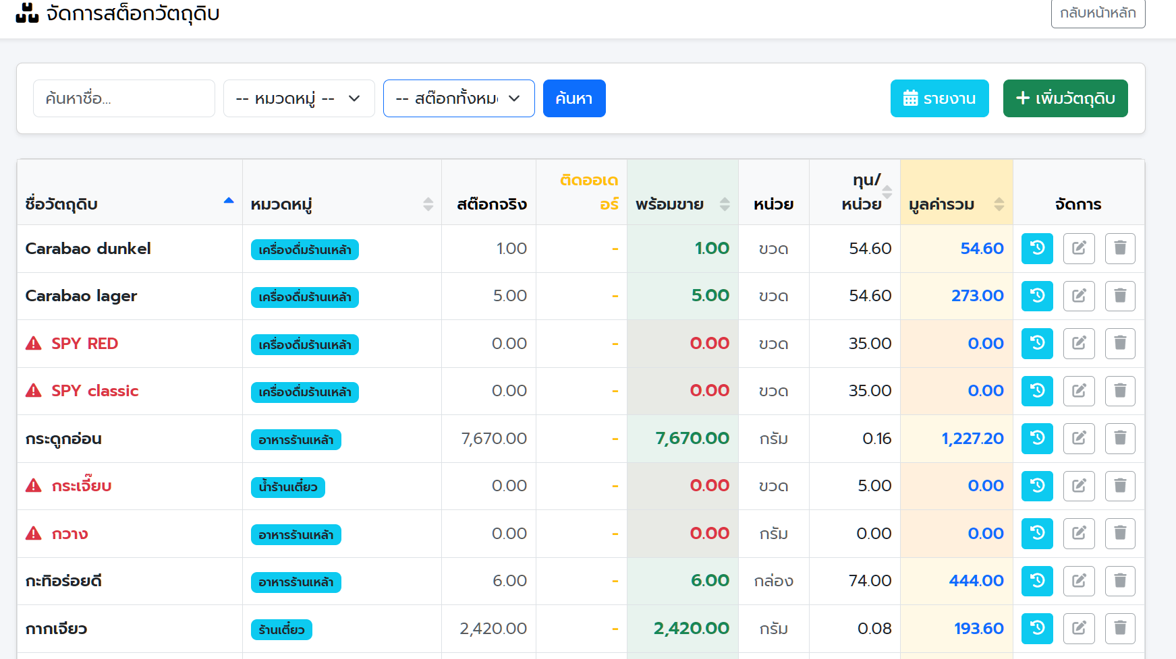Open history for SPY RED
Viewport: 1176px width, 659px height.
point(1037,344)
